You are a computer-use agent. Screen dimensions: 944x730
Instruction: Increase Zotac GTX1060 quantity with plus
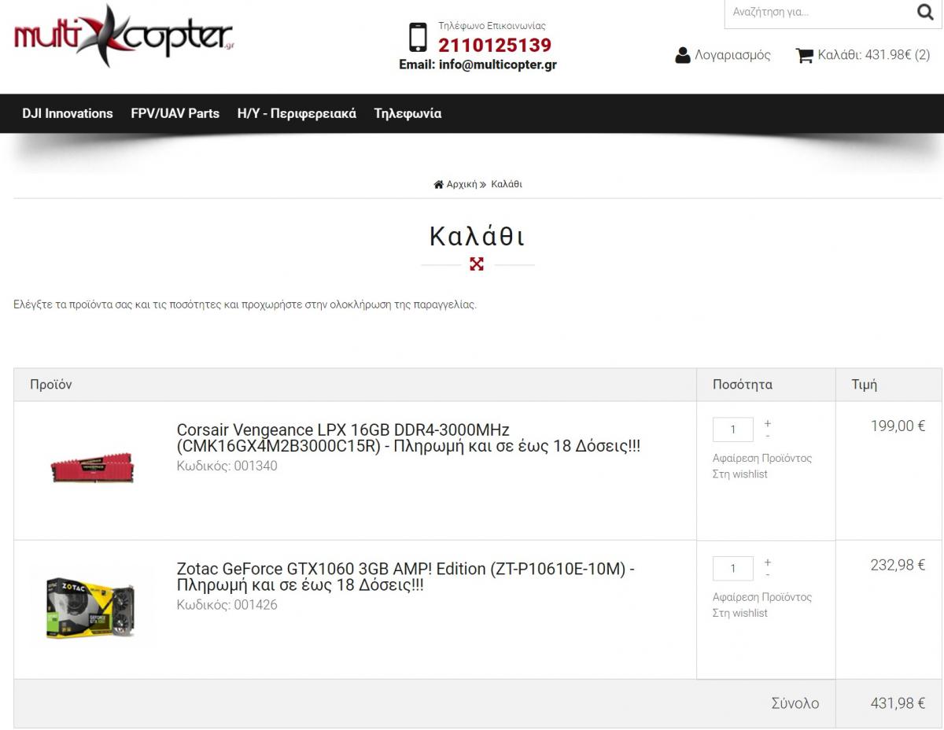pos(768,562)
